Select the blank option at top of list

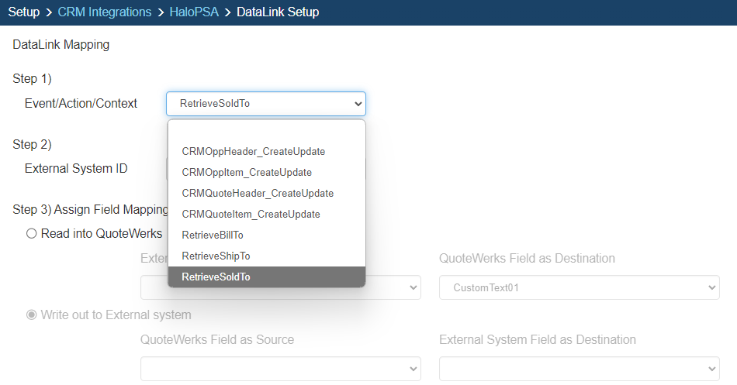point(267,130)
